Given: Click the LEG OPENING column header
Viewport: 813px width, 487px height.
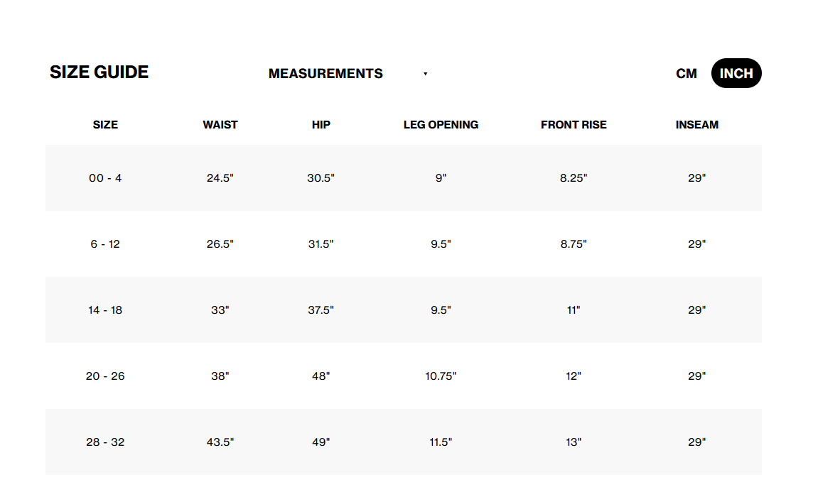Looking at the screenshot, I should point(441,125).
